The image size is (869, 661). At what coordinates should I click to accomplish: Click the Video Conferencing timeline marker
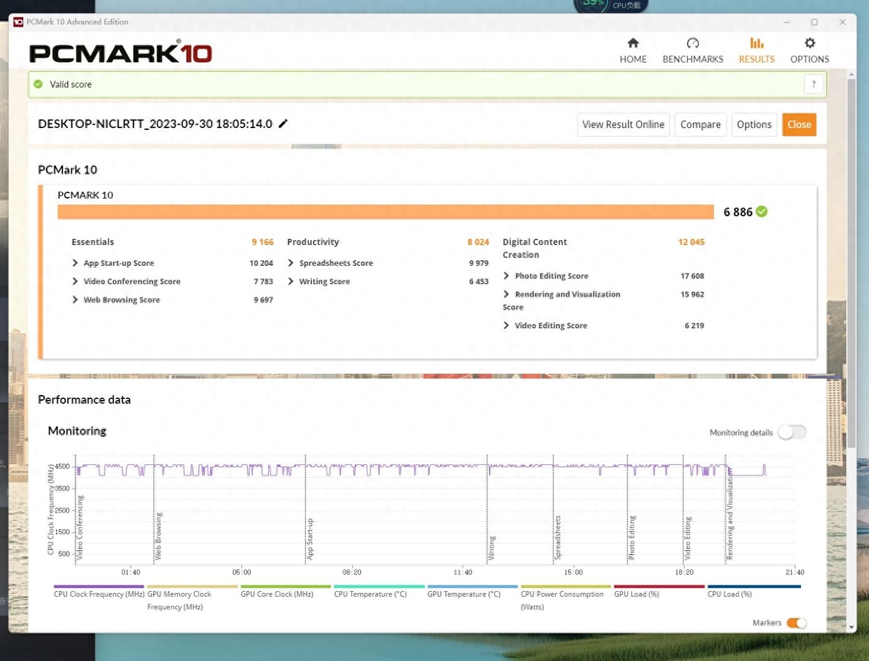pos(79,528)
